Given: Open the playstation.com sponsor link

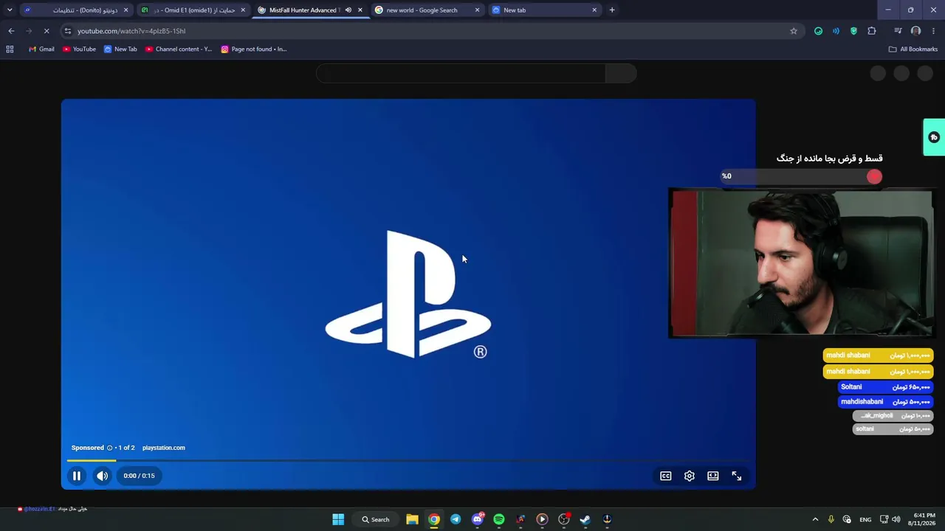Looking at the screenshot, I should click(x=164, y=448).
